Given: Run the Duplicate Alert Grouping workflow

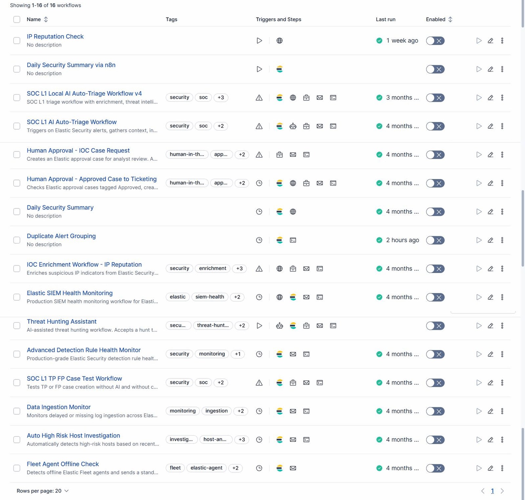Looking at the screenshot, I should coord(479,240).
